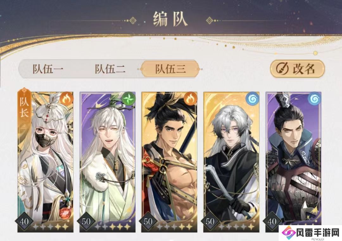Click the 风雷手游网 watermark logo

[x=310, y=233]
